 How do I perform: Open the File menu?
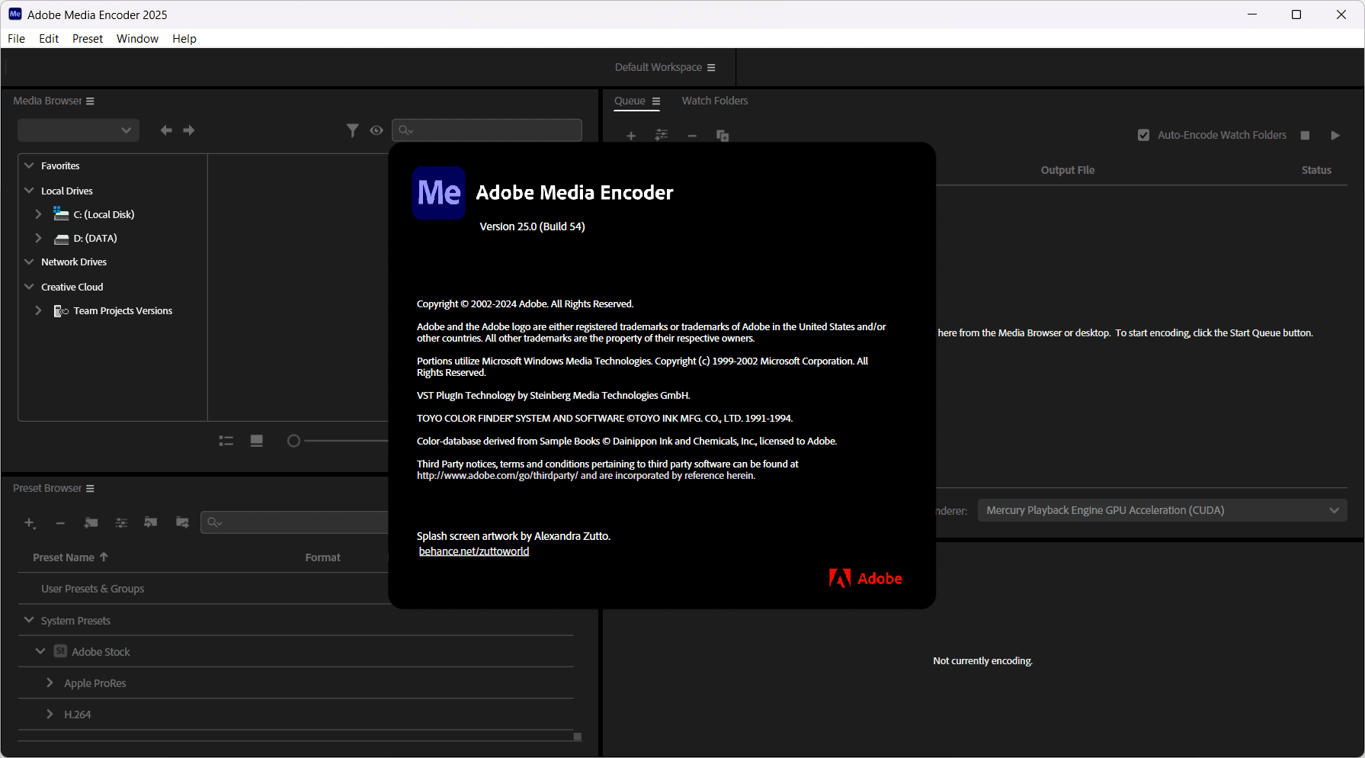click(16, 39)
